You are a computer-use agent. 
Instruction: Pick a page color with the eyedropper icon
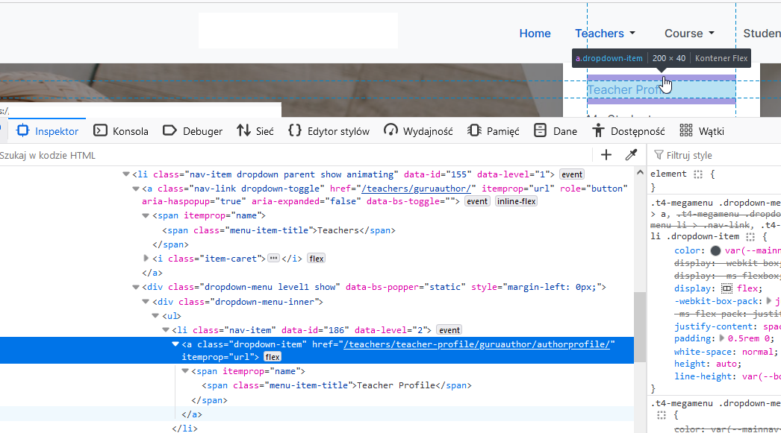click(x=631, y=155)
